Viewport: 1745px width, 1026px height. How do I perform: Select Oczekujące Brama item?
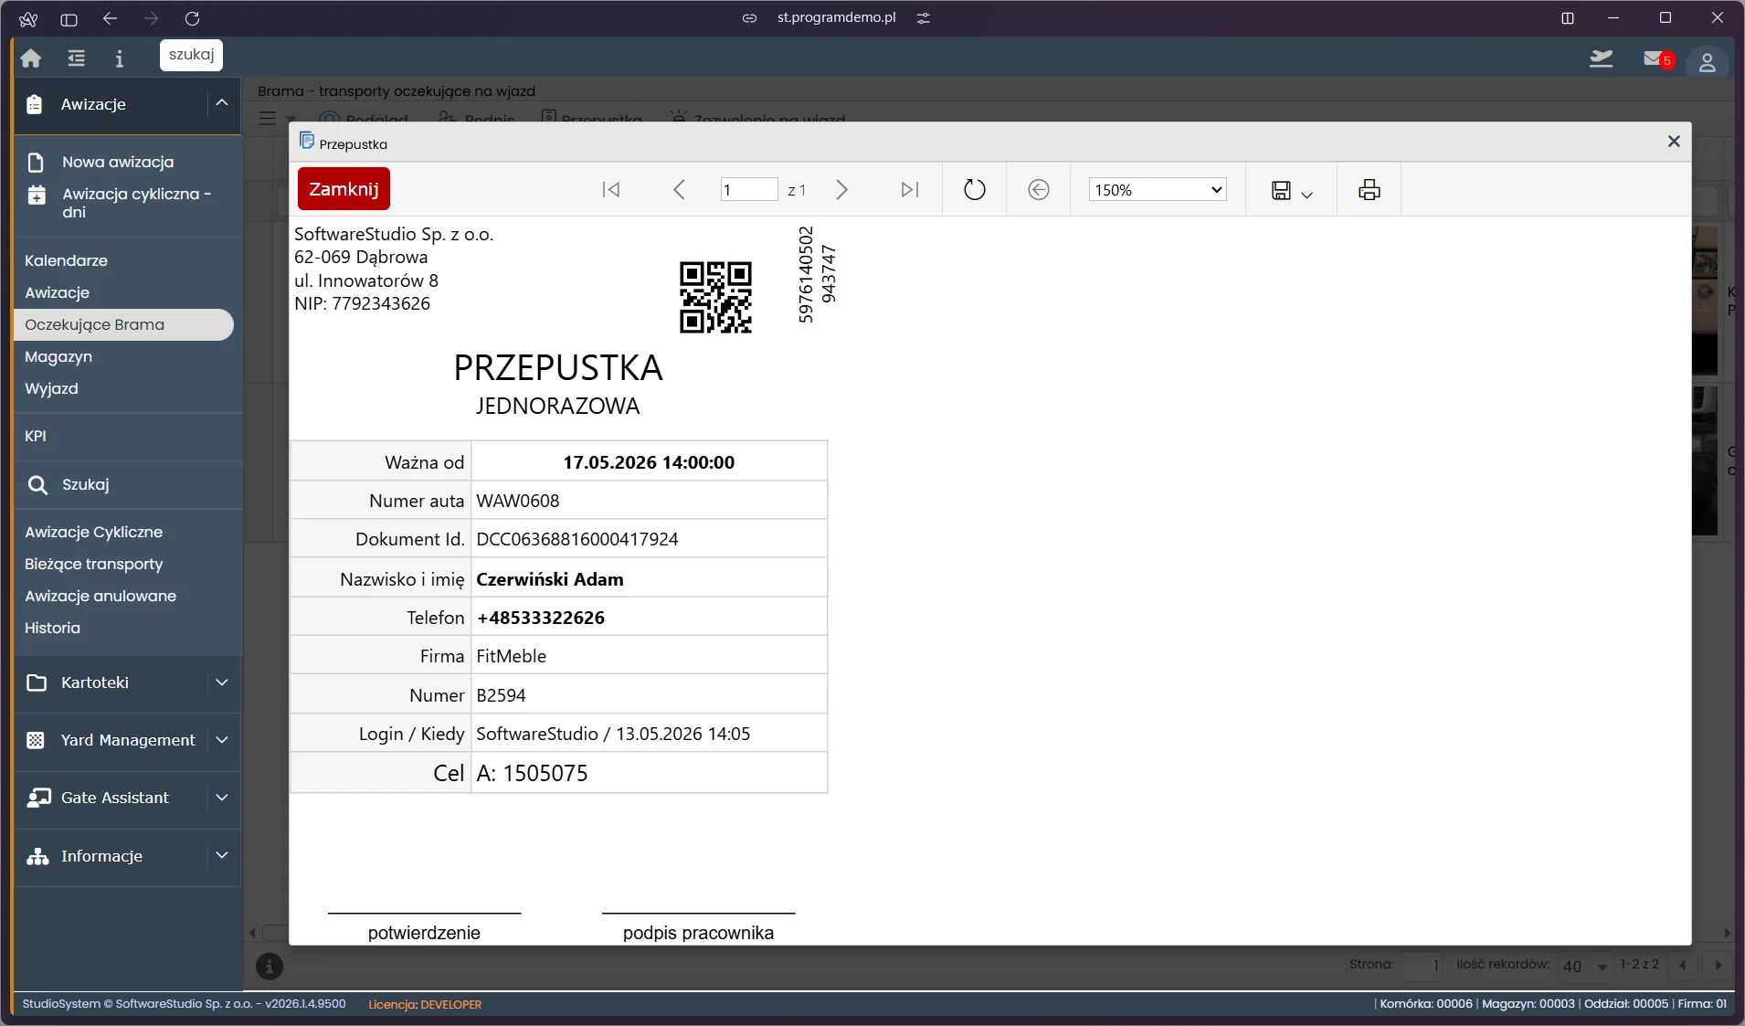123,324
